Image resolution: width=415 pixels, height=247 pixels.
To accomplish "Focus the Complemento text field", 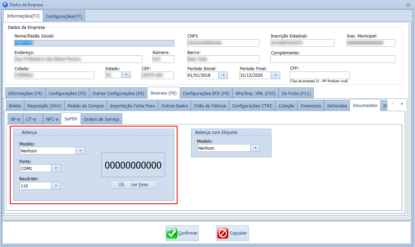I will [x=332, y=59].
